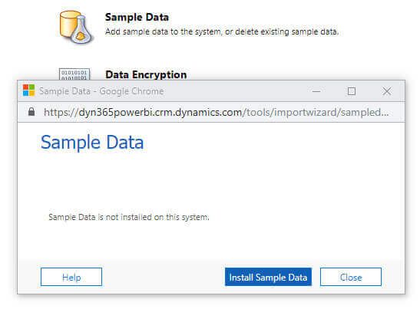
Task: Maximize the Sample Data popup window
Action: 352,91
